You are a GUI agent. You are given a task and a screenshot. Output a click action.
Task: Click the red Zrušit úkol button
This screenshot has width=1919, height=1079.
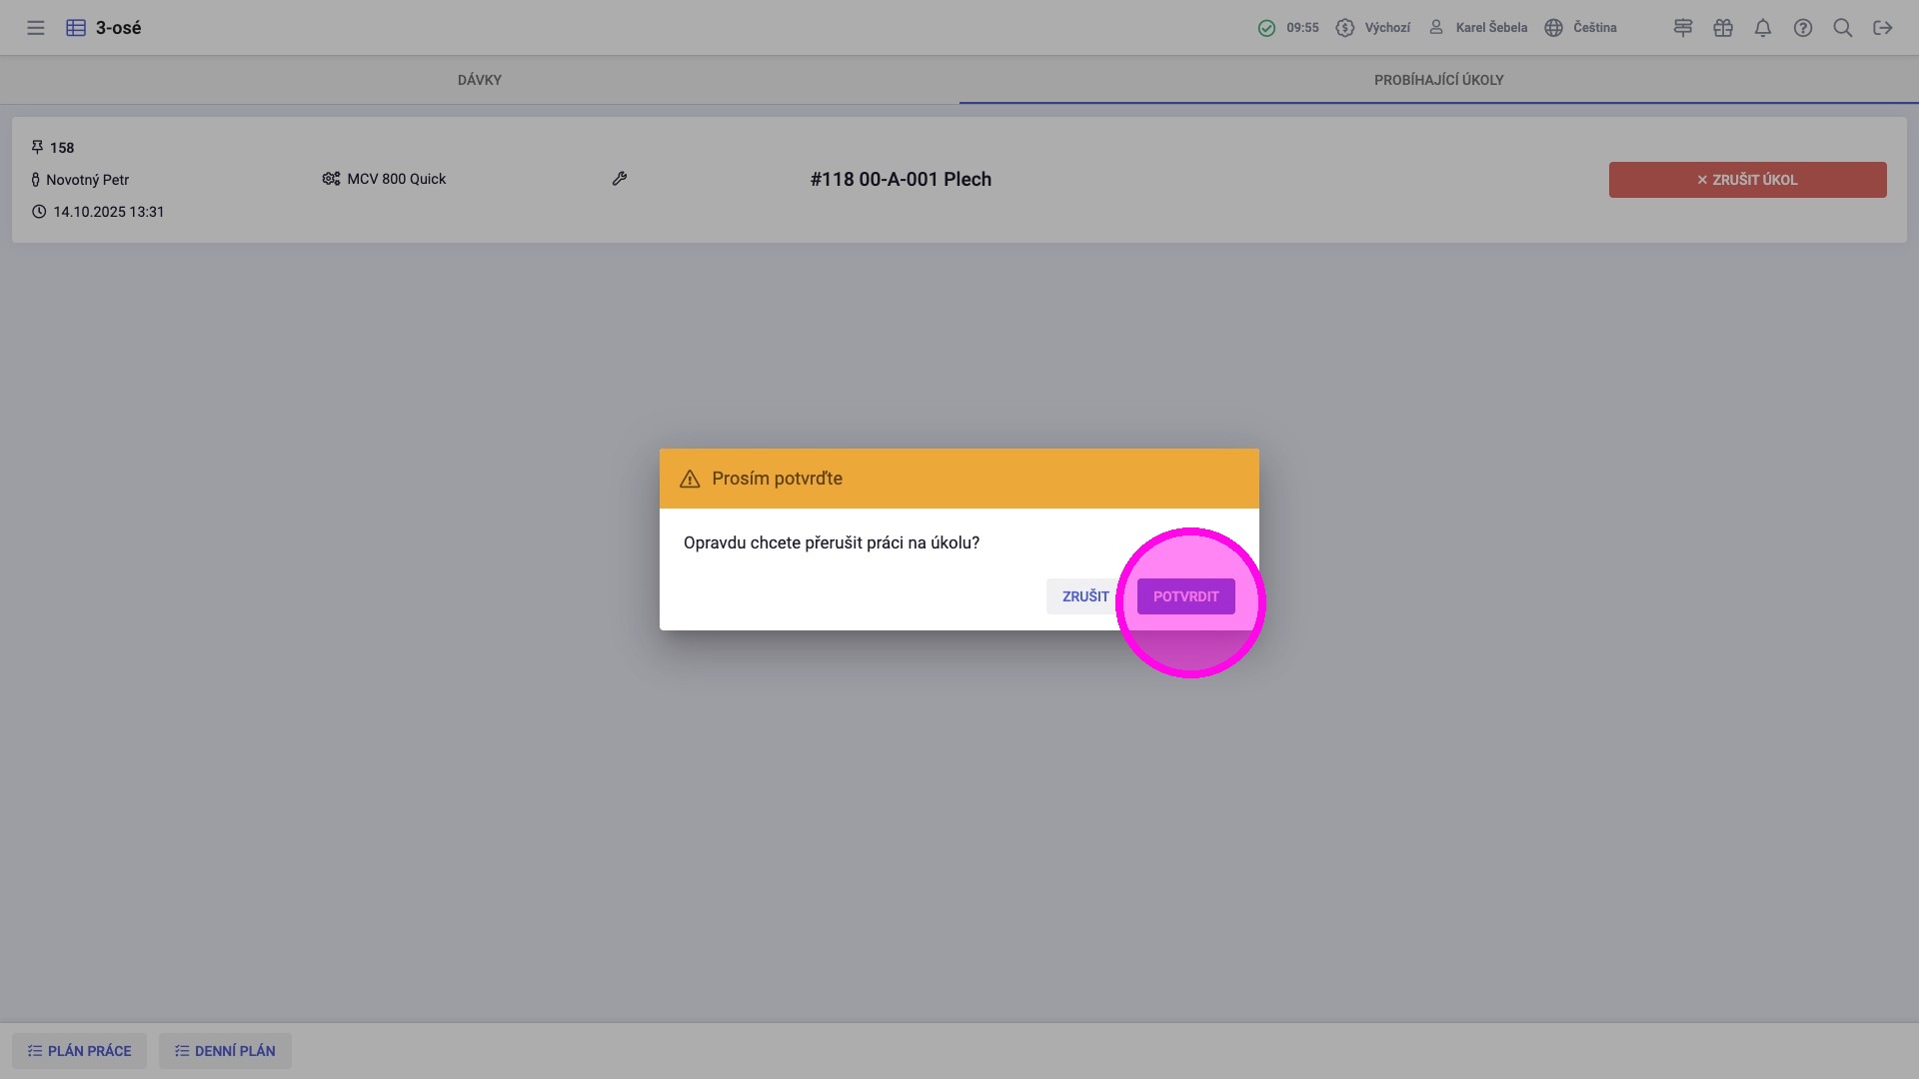coord(1747,180)
